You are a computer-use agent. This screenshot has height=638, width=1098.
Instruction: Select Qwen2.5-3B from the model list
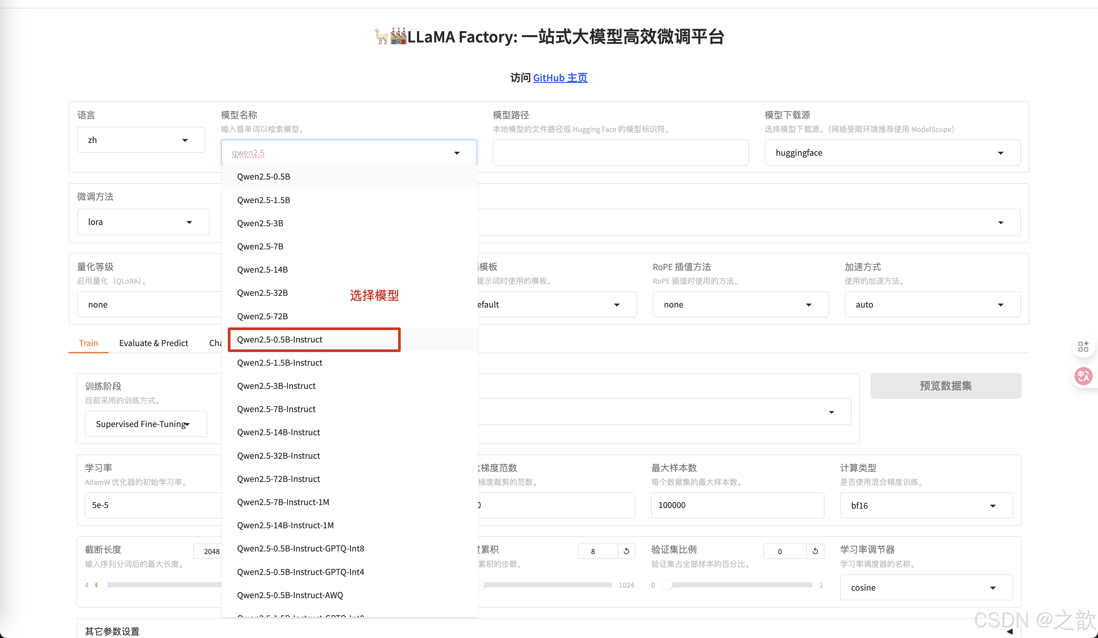tap(350, 223)
